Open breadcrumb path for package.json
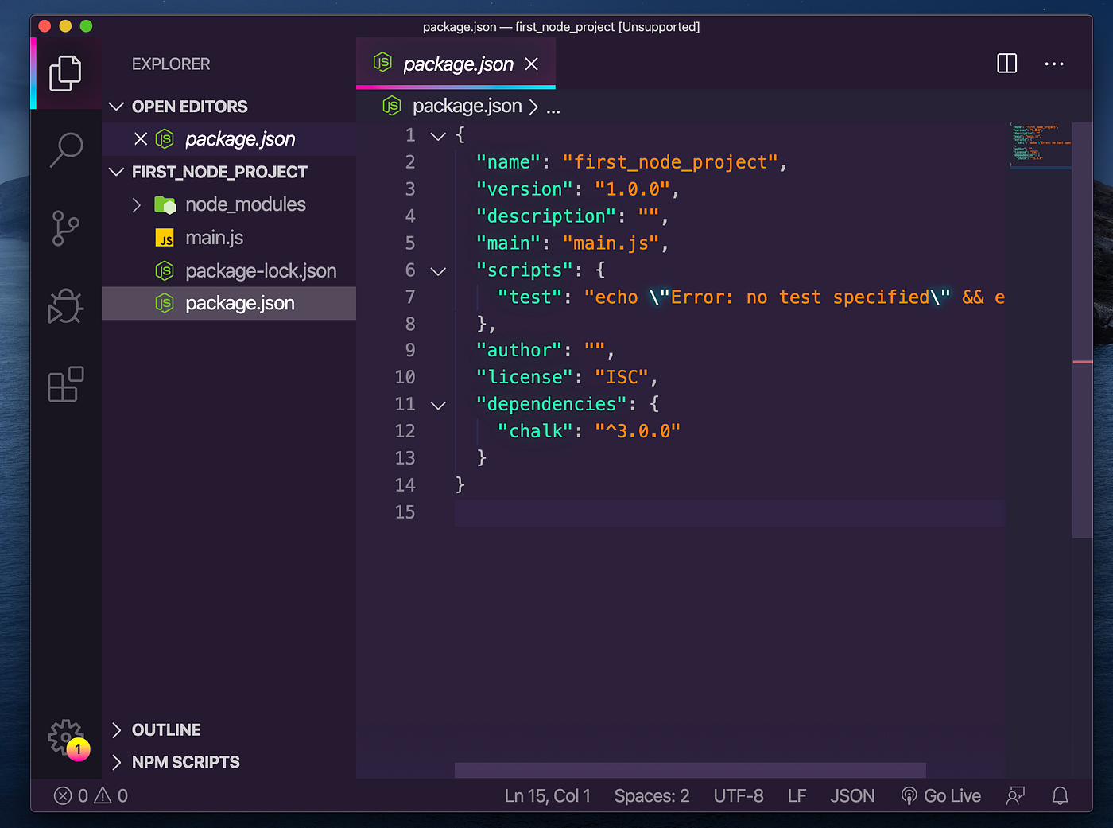 tap(467, 106)
